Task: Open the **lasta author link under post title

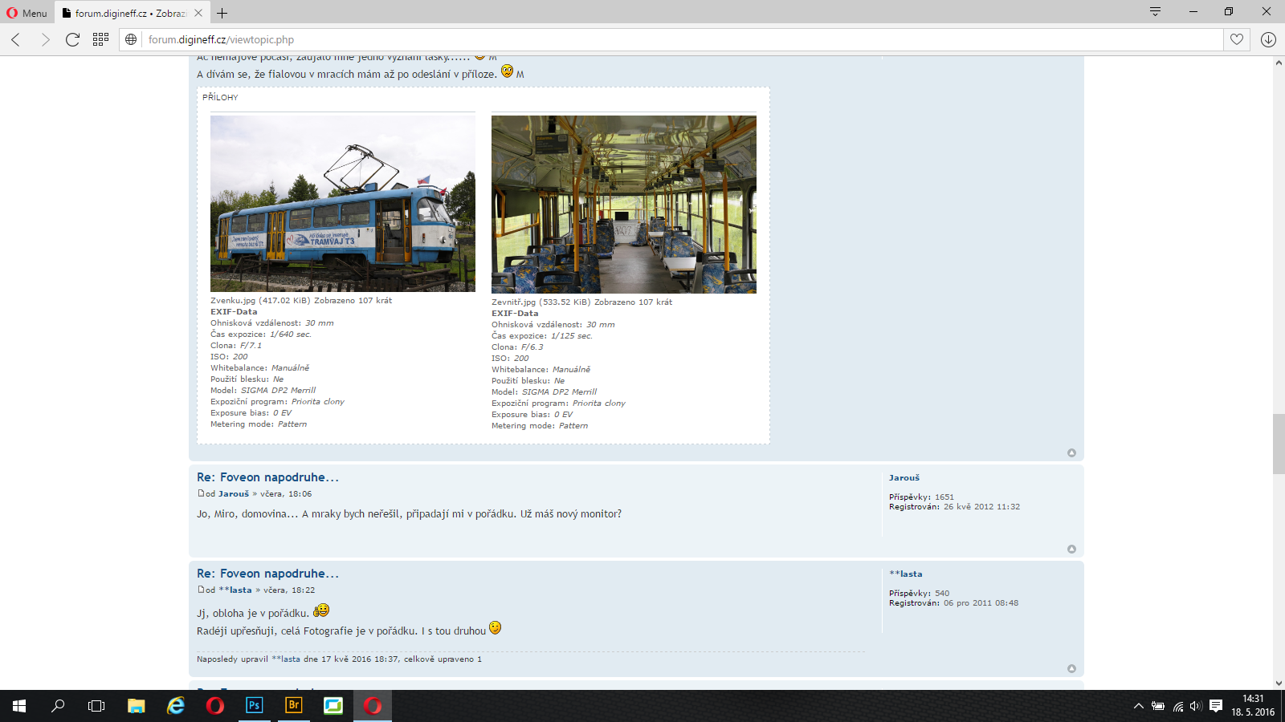Action: pyautogui.click(x=235, y=590)
